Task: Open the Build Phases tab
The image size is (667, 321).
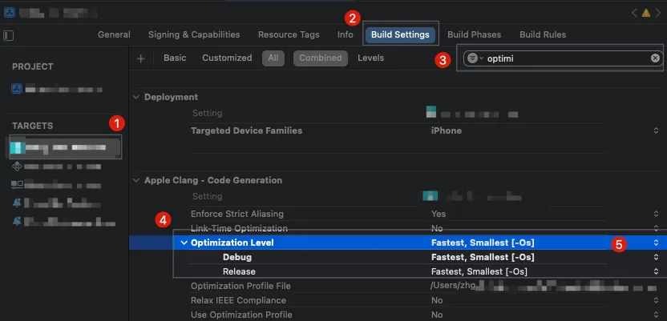Action: 474,34
